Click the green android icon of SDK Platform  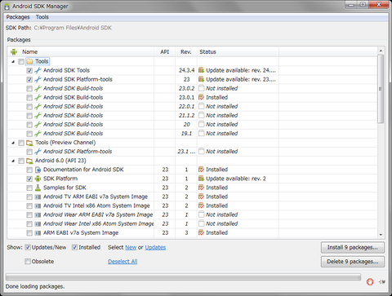(x=38, y=179)
